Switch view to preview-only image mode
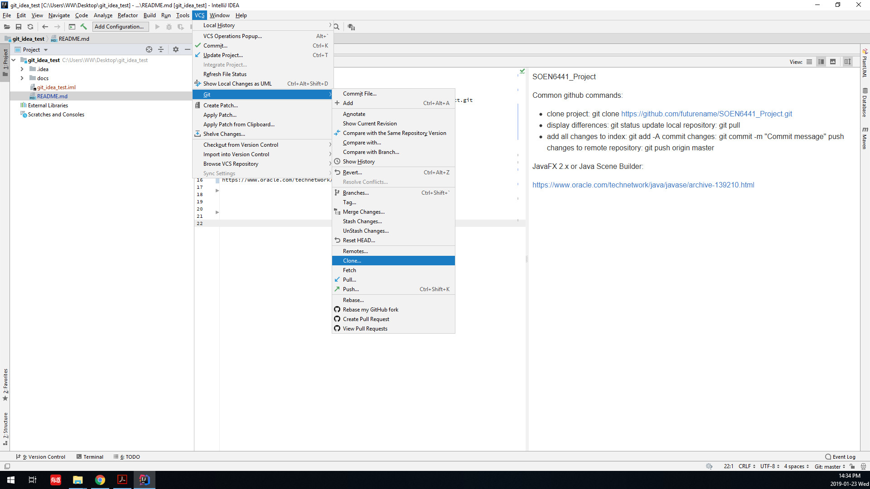 coord(833,62)
